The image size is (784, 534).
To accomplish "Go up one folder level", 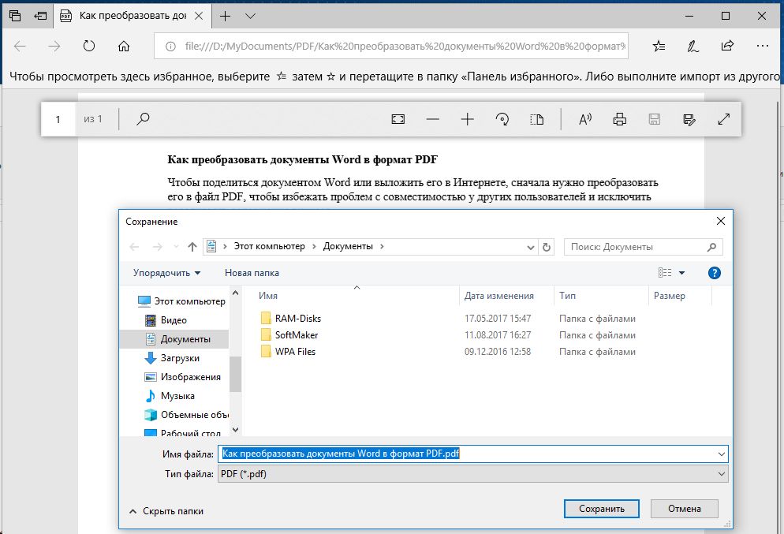I will pyautogui.click(x=192, y=246).
